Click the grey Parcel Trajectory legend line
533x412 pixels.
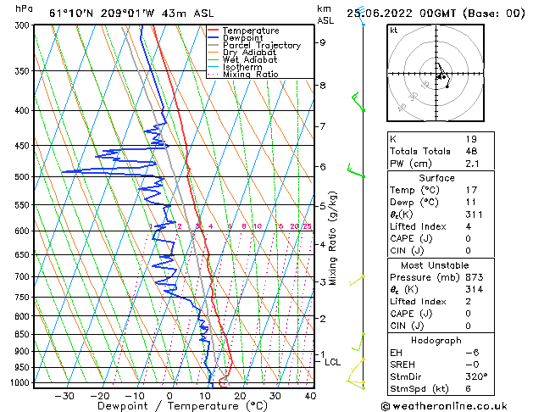214,45
